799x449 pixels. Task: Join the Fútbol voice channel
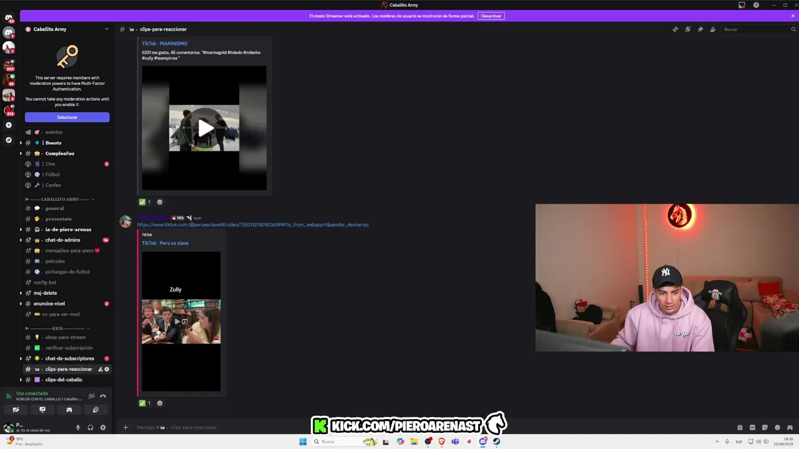[67, 175]
